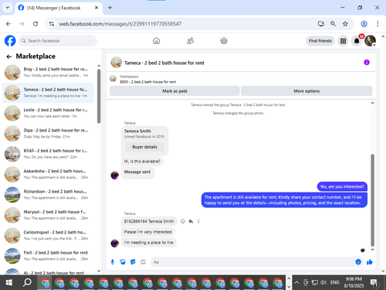The image size is (386, 290).
Task: Click the conversation list scrollbar
Action: click(99, 96)
